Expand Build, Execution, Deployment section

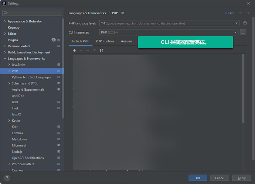(5, 52)
